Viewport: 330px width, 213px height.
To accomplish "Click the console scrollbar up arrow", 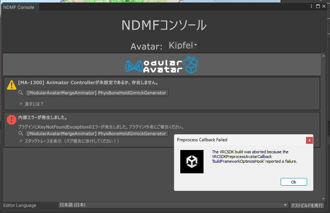I will click(323, 56).
